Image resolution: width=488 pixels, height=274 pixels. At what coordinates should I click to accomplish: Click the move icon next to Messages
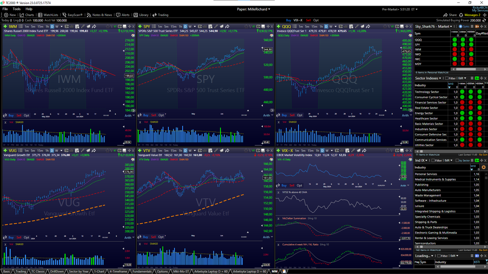tap(484, 15)
